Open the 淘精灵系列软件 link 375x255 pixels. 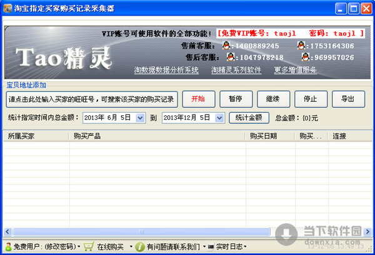coord(236,70)
